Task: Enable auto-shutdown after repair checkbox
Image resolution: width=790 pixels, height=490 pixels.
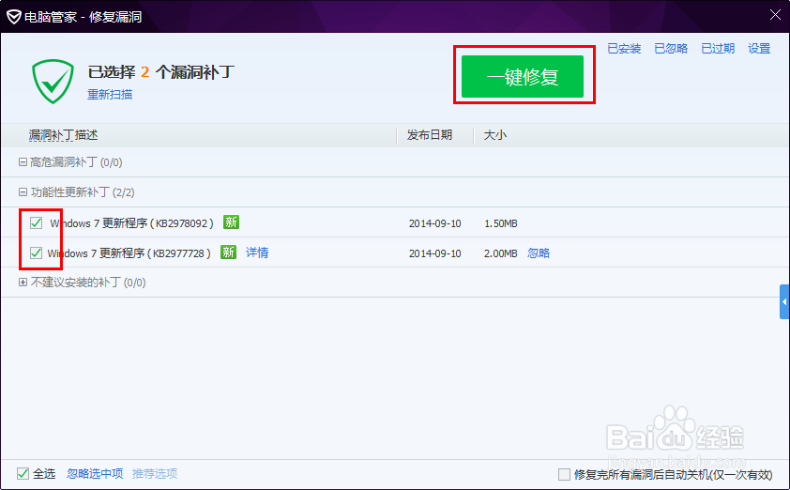Action: (564, 474)
